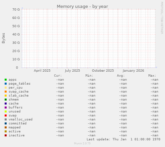Click the '30 G' axis value
165x147 pixels.
point(16,43)
